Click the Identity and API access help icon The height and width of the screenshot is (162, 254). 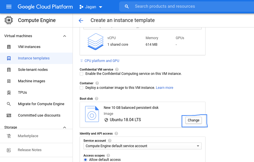click(x=116, y=133)
